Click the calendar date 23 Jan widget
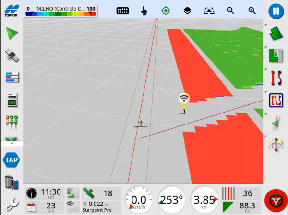288x215 pixels. pos(45,207)
